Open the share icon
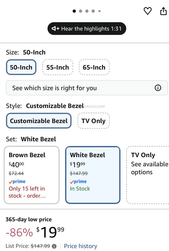The height and width of the screenshot is (251, 169). point(163,11)
